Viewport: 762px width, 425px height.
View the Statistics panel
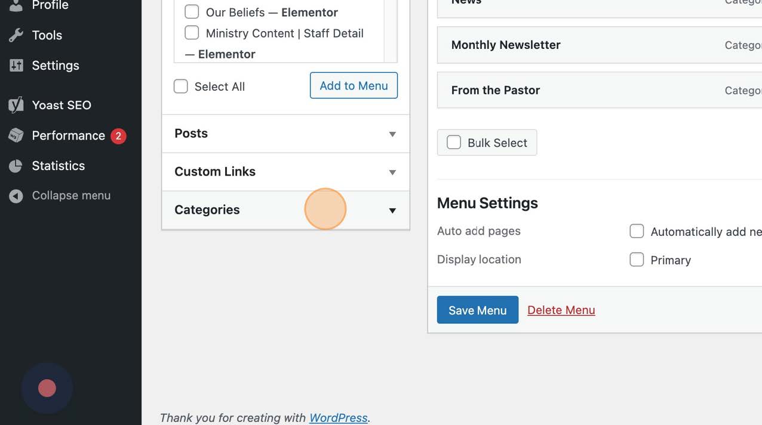pyautogui.click(x=58, y=165)
